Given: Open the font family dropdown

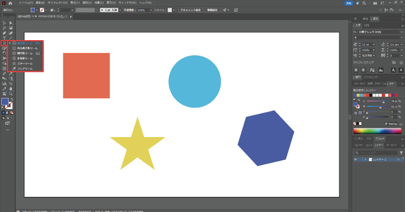Looking at the screenshot, I should (402, 32).
